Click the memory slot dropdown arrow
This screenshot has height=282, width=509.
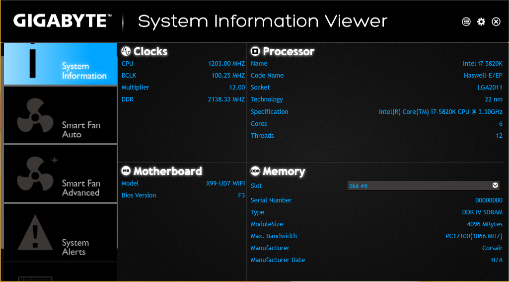(x=495, y=186)
